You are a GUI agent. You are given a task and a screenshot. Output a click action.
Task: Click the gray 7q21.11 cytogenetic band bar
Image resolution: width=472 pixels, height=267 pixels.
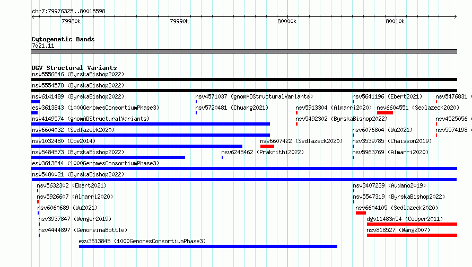coord(244,51)
